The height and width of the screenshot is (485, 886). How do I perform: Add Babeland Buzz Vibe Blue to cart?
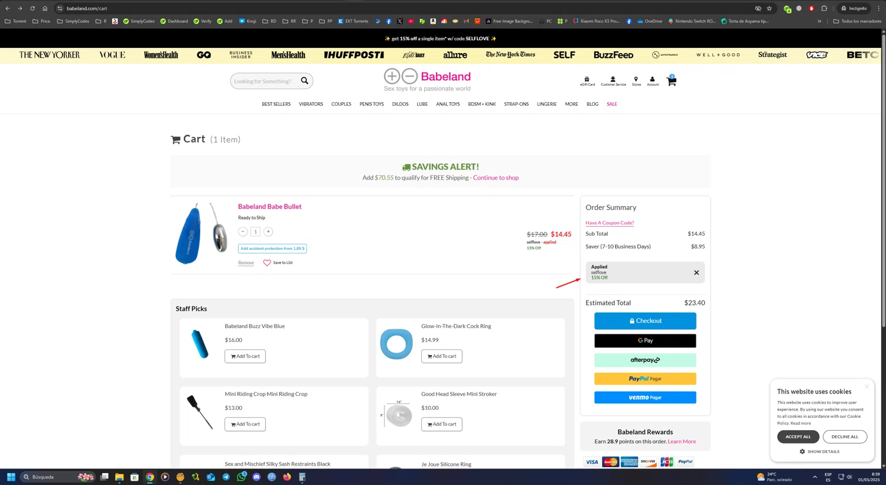[x=245, y=356]
